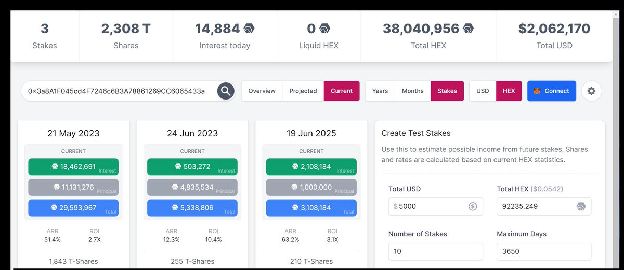The image size is (624, 270).
Task: Click the 210 T-Shares label
Action: coord(311,261)
